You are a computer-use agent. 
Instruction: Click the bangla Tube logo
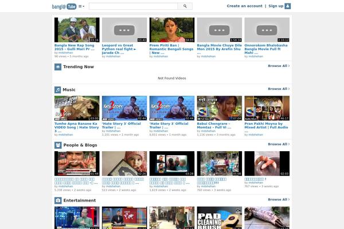64,6
